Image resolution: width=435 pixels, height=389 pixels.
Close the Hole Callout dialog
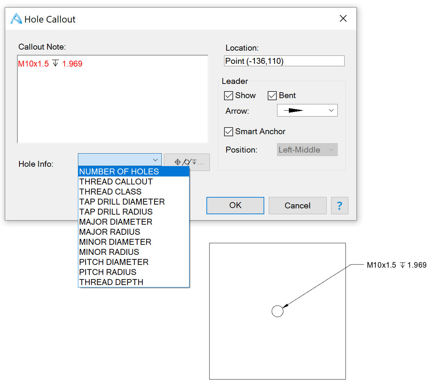point(343,18)
